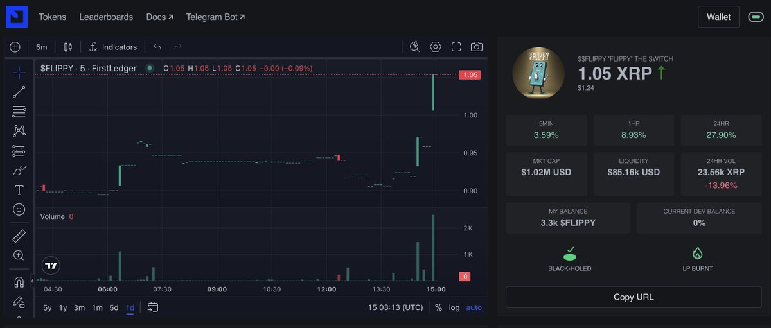The image size is (771, 328).
Task: Click the LP BURNT flame icon
Action: (x=698, y=254)
